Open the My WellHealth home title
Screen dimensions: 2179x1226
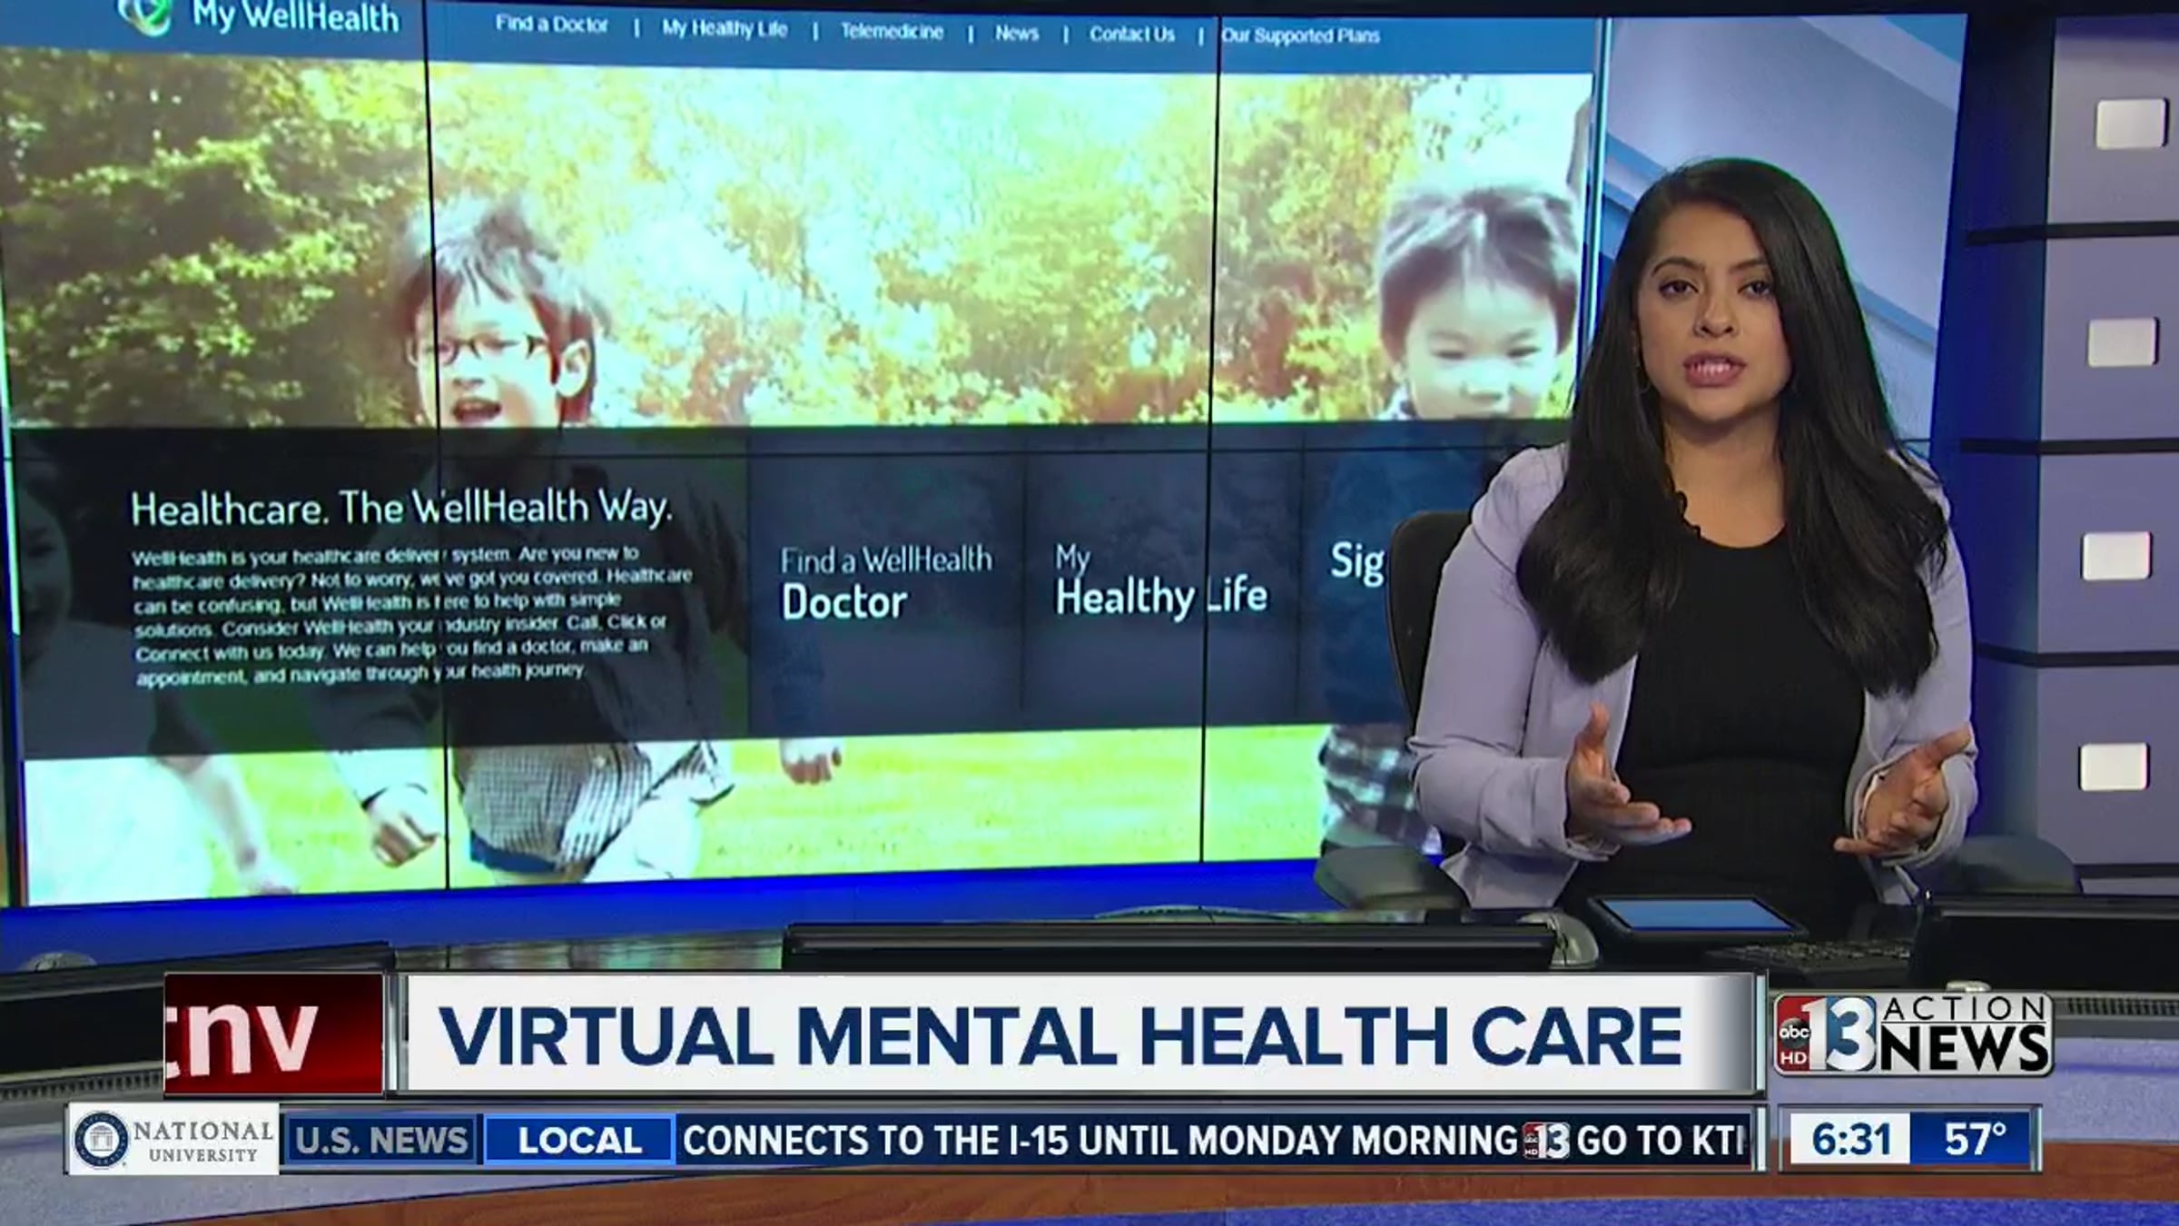[x=295, y=16]
